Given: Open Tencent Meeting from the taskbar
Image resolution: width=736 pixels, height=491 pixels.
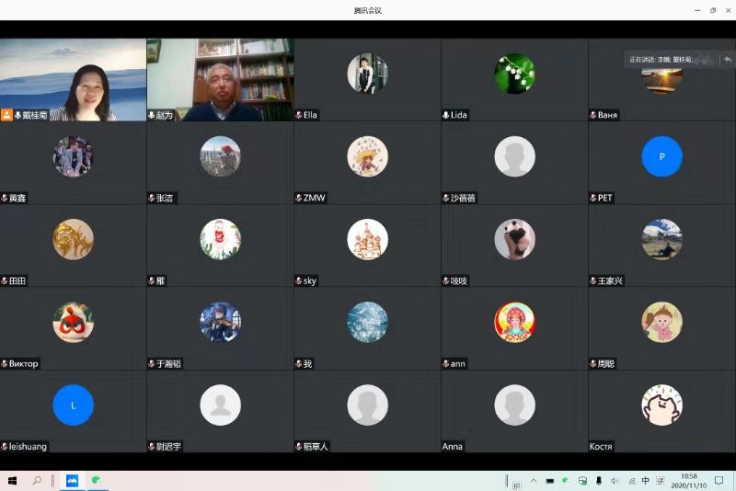Looking at the screenshot, I should pos(72,480).
